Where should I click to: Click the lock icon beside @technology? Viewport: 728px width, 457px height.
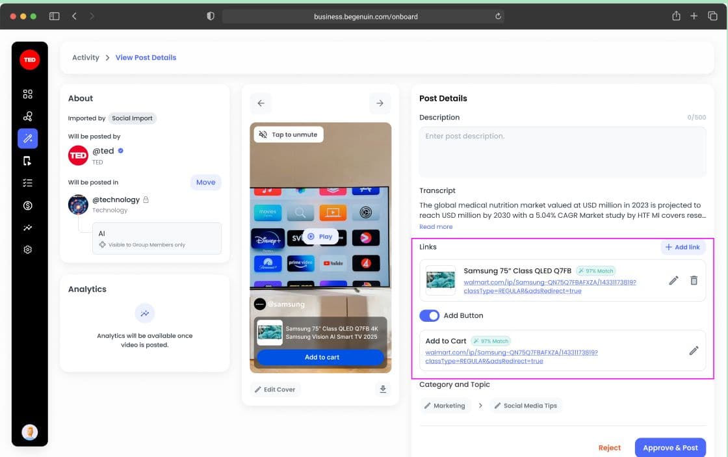pos(146,200)
